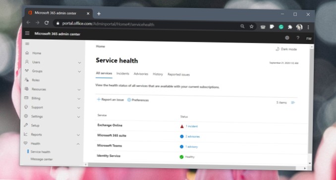Toggle Dark mode
Screen dimensions: 336x180
pos(286,49)
